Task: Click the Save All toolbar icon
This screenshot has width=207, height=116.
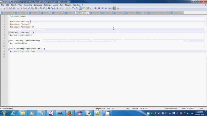Action: click(14, 8)
